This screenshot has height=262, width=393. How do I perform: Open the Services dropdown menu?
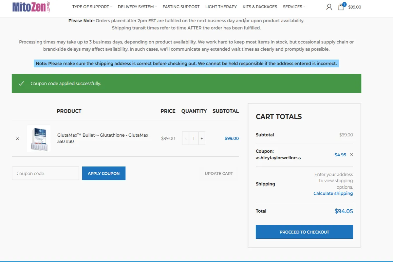[x=292, y=7]
